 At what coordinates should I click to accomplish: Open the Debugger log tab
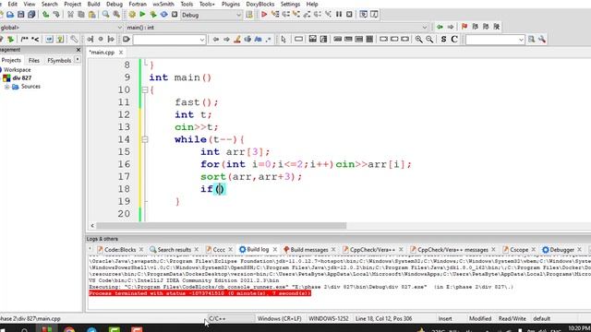(x=561, y=250)
